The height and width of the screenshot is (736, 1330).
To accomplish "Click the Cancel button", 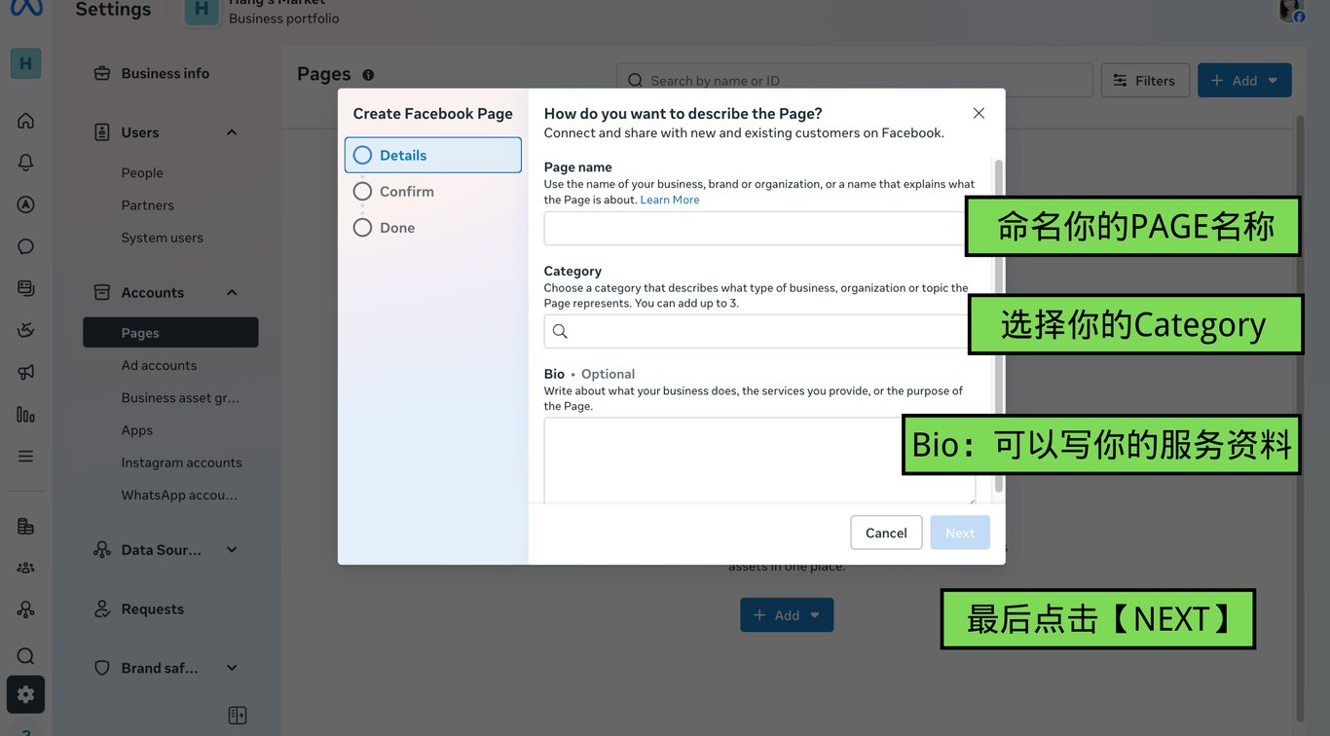I will [886, 533].
